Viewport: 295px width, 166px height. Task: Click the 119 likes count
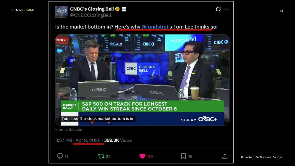(x=150, y=156)
